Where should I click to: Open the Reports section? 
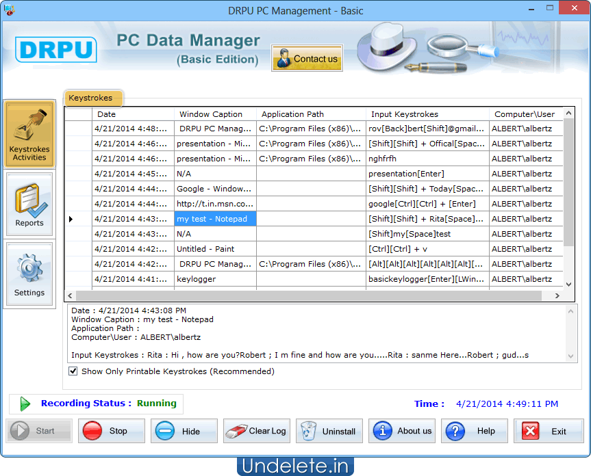pos(29,204)
